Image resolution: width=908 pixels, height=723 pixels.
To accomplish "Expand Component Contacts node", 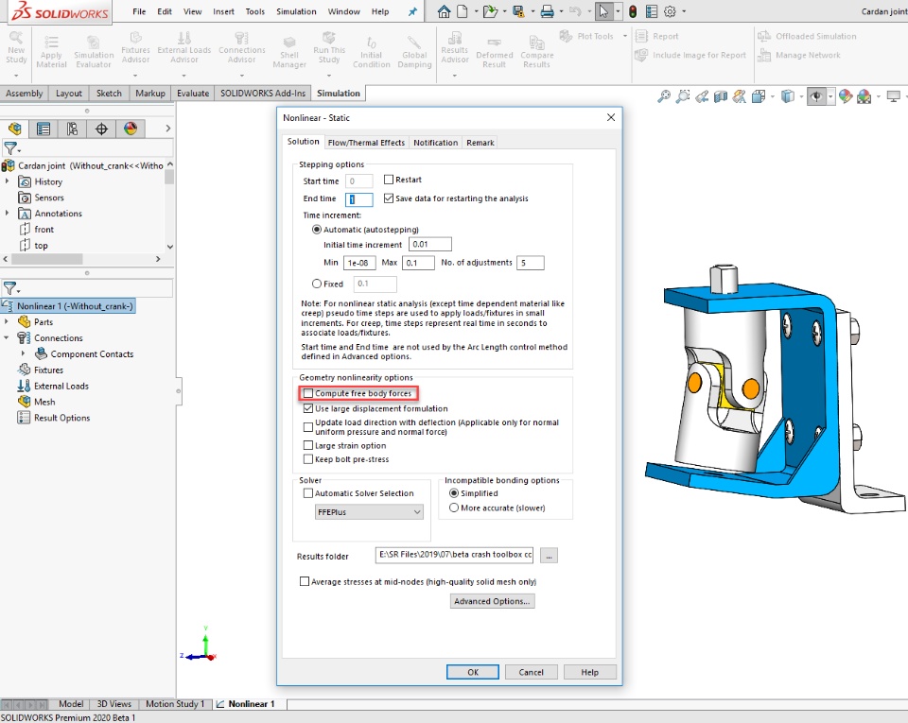I will (x=23, y=354).
